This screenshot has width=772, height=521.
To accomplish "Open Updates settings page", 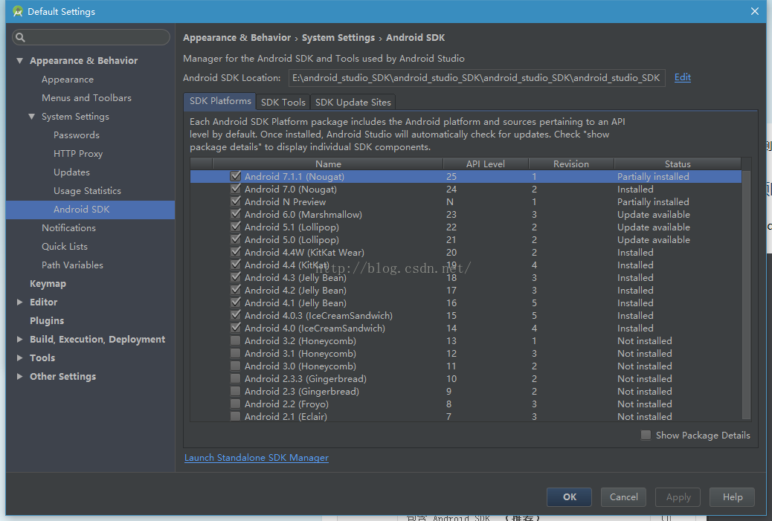I will pyautogui.click(x=71, y=172).
